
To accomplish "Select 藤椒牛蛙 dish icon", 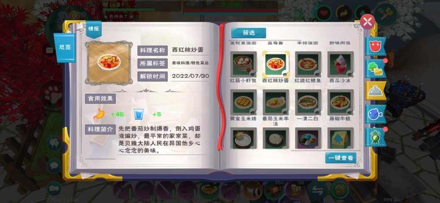I will pyautogui.click(x=340, y=102).
